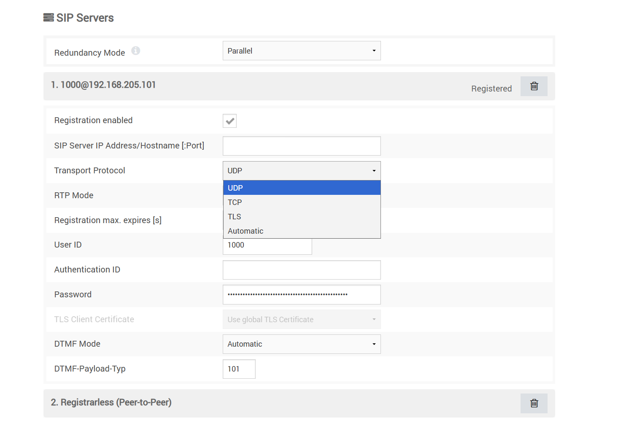Click into the Authentication ID field
Viewport: 618px width, 423px height.
click(x=301, y=270)
